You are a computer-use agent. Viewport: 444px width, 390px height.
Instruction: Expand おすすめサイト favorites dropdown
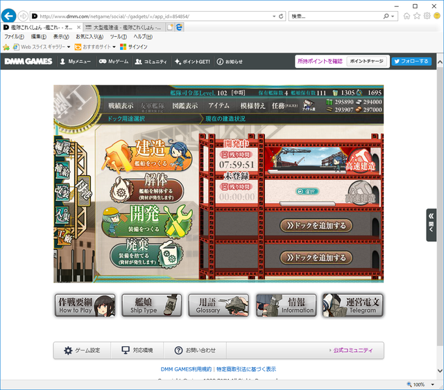(114, 47)
